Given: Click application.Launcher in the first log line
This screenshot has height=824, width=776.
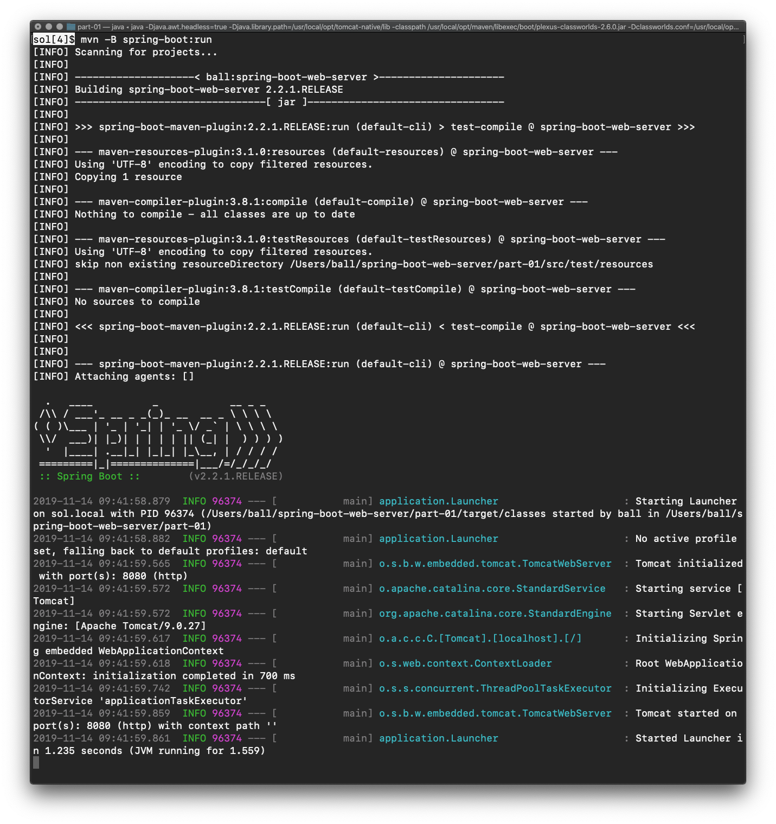Looking at the screenshot, I should pyautogui.click(x=438, y=501).
